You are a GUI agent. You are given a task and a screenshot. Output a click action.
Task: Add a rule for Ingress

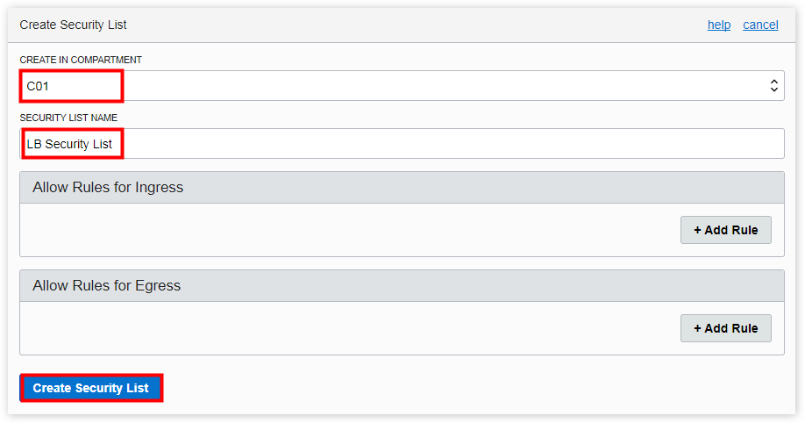click(725, 230)
